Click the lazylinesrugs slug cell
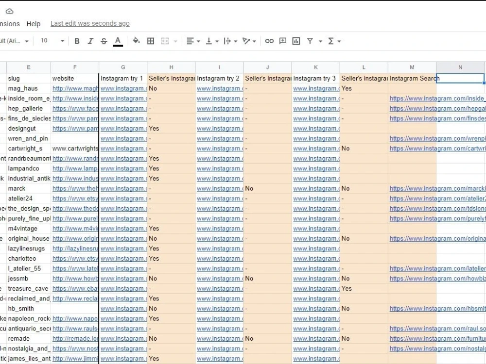Image resolution: width=486 pixels, height=364 pixels. click(29, 248)
